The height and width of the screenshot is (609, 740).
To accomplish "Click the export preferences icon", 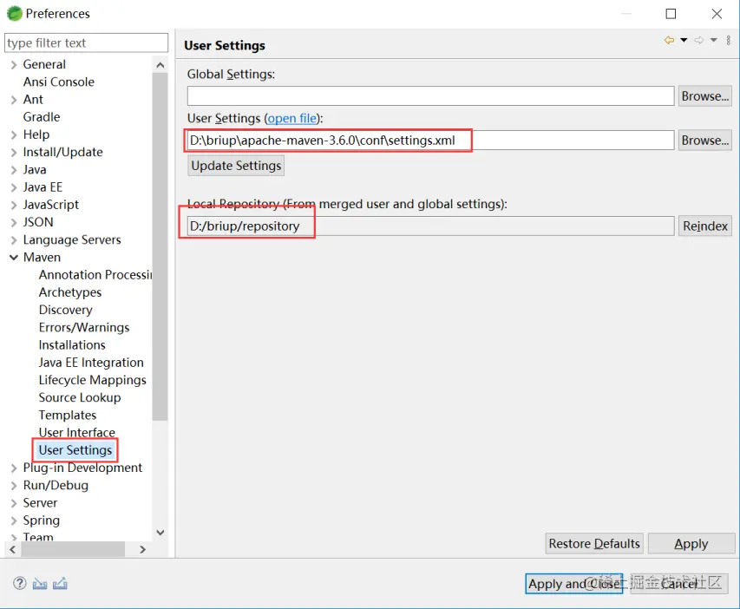I will pyautogui.click(x=60, y=584).
